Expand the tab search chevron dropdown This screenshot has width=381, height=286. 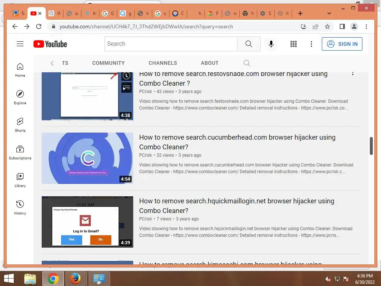click(x=329, y=13)
